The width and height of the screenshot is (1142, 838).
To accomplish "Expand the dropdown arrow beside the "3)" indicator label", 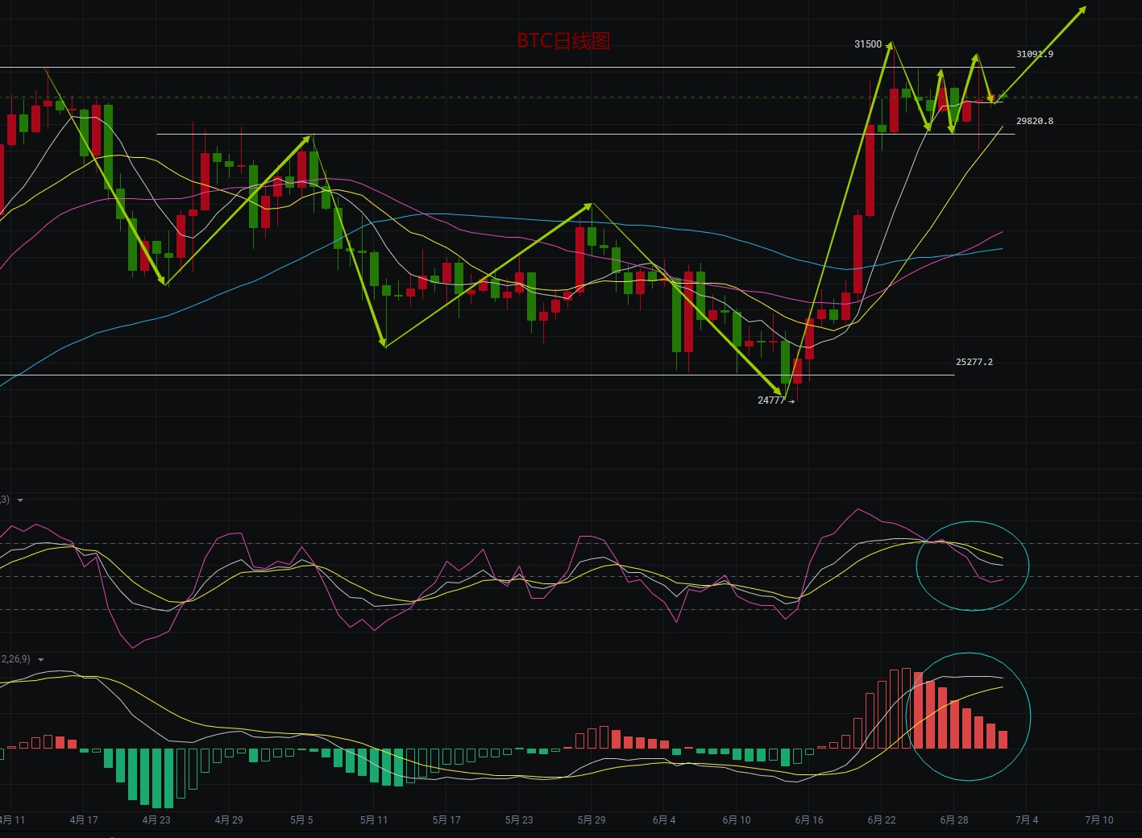I will pos(20,500).
